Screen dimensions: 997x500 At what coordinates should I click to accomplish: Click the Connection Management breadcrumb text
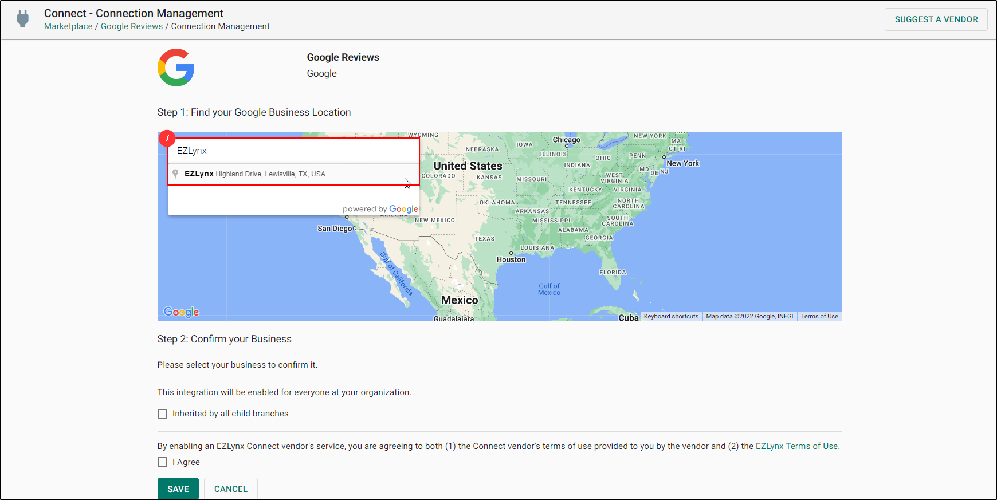pyautogui.click(x=221, y=26)
